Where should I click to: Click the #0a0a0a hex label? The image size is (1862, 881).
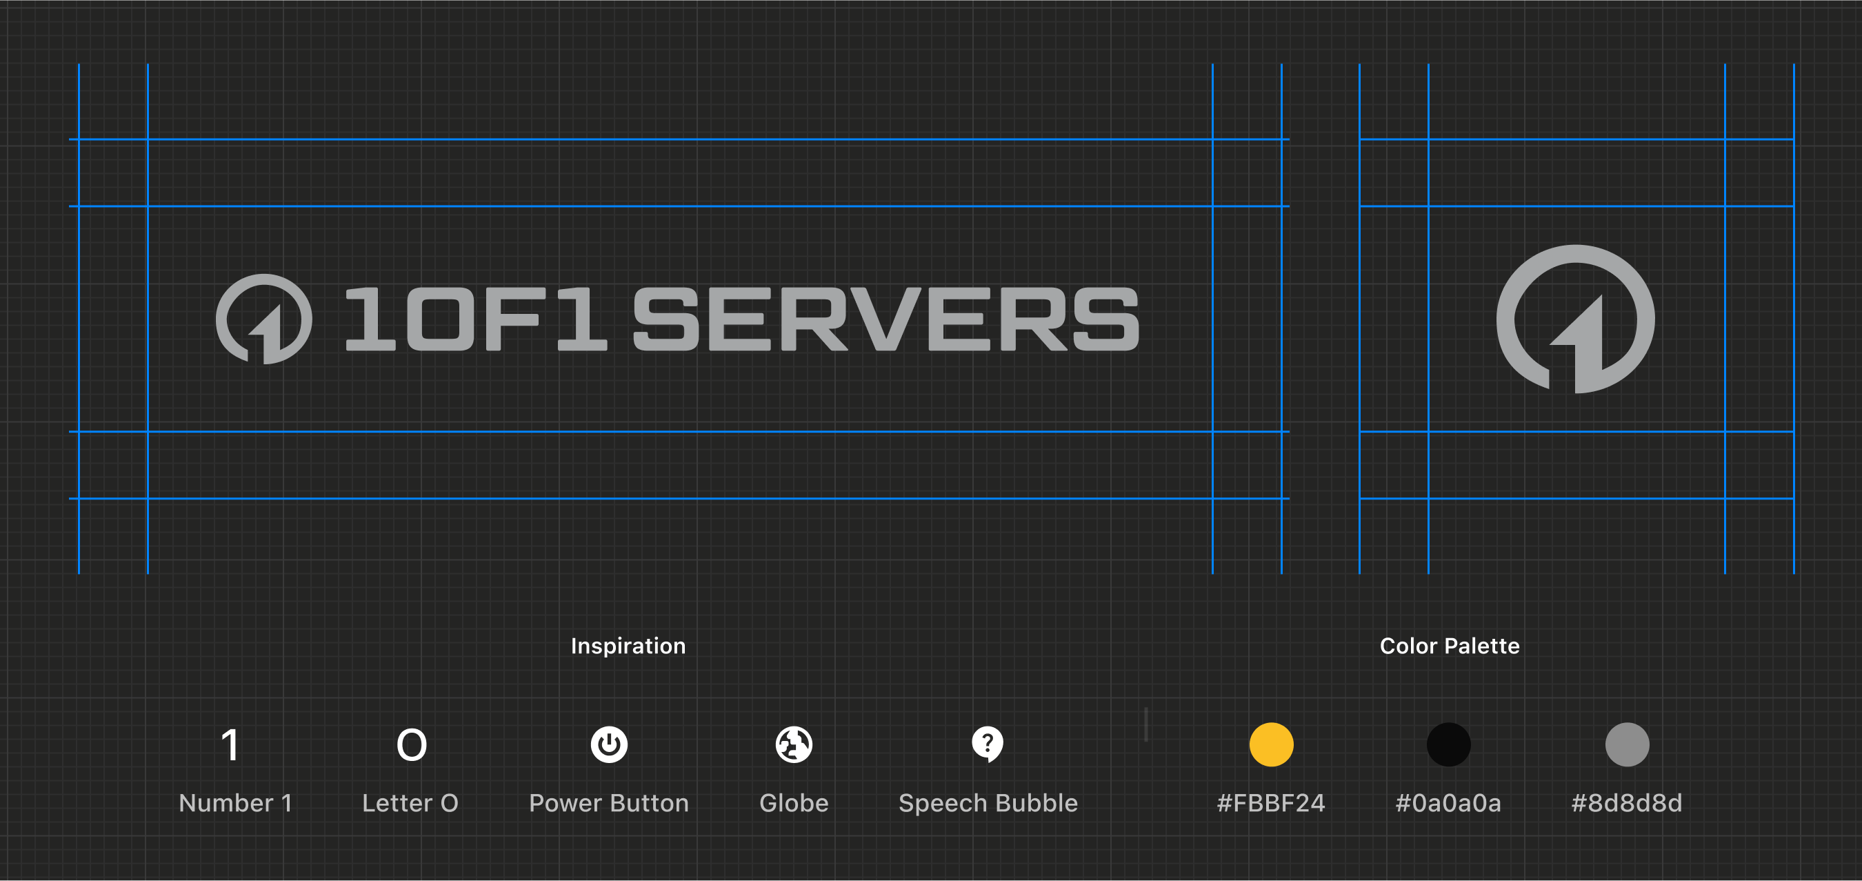pyautogui.click(x=1448, y=803)
